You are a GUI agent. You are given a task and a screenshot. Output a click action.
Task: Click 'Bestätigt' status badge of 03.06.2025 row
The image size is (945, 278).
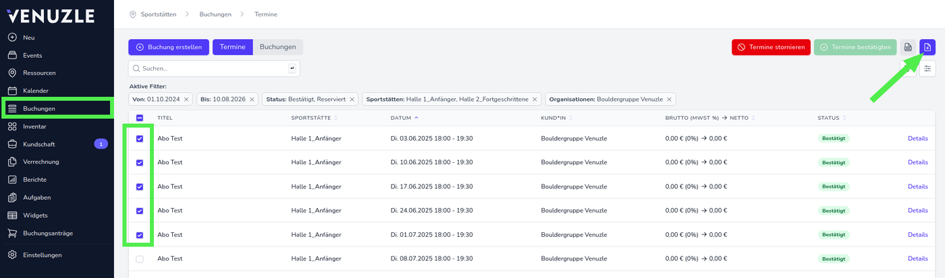pyautogui.click(x=834, y=139)
